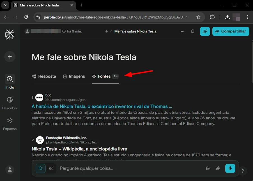
Task: Open help with question mark button
Action: pos(243,171)
